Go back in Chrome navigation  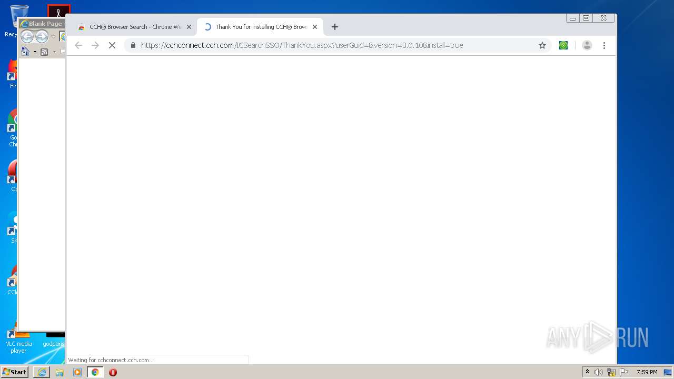(x=78, y=45)
